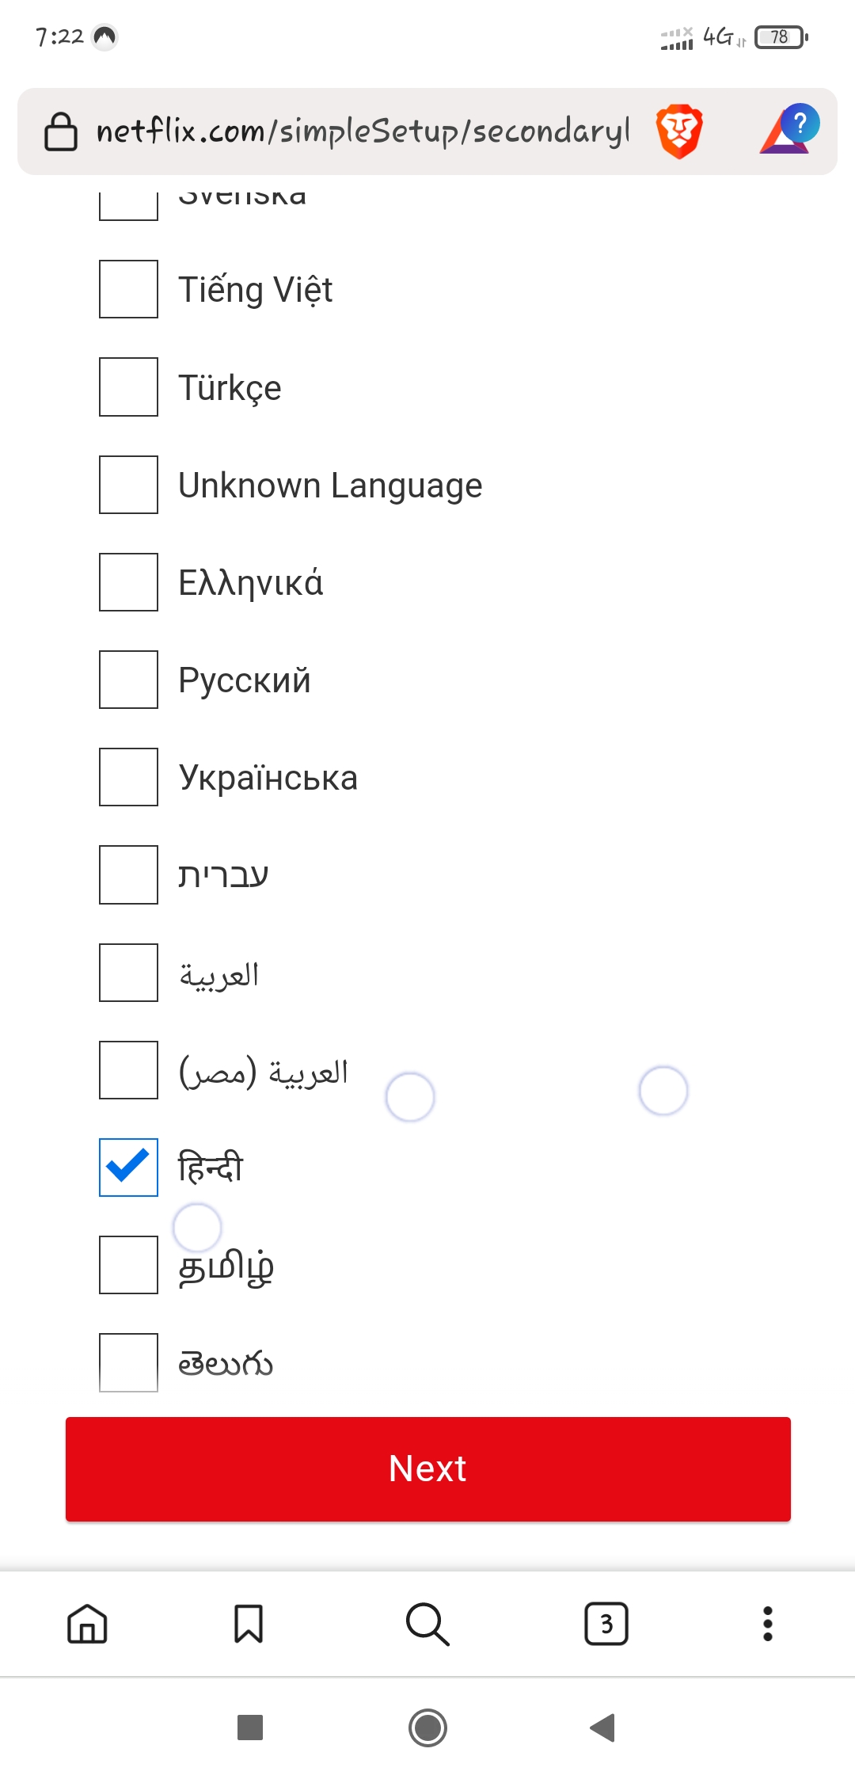Enable the Türkçe language checkbox
The height and width of the screenshot is (1779, 855).
[128, 387]
